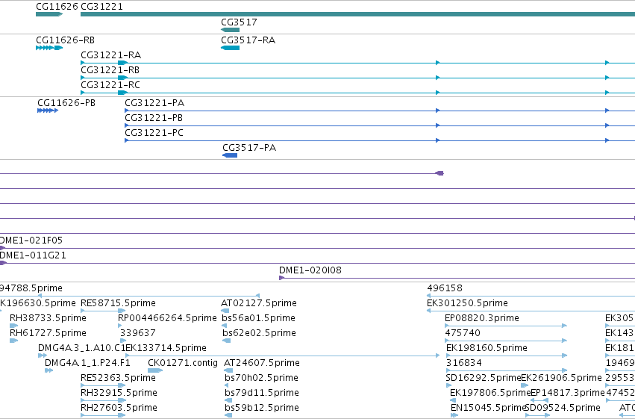The width and height of the screenshot is (635, 419).
Task: Click the EK197806.5prime EST label
Action: point(490,393)
